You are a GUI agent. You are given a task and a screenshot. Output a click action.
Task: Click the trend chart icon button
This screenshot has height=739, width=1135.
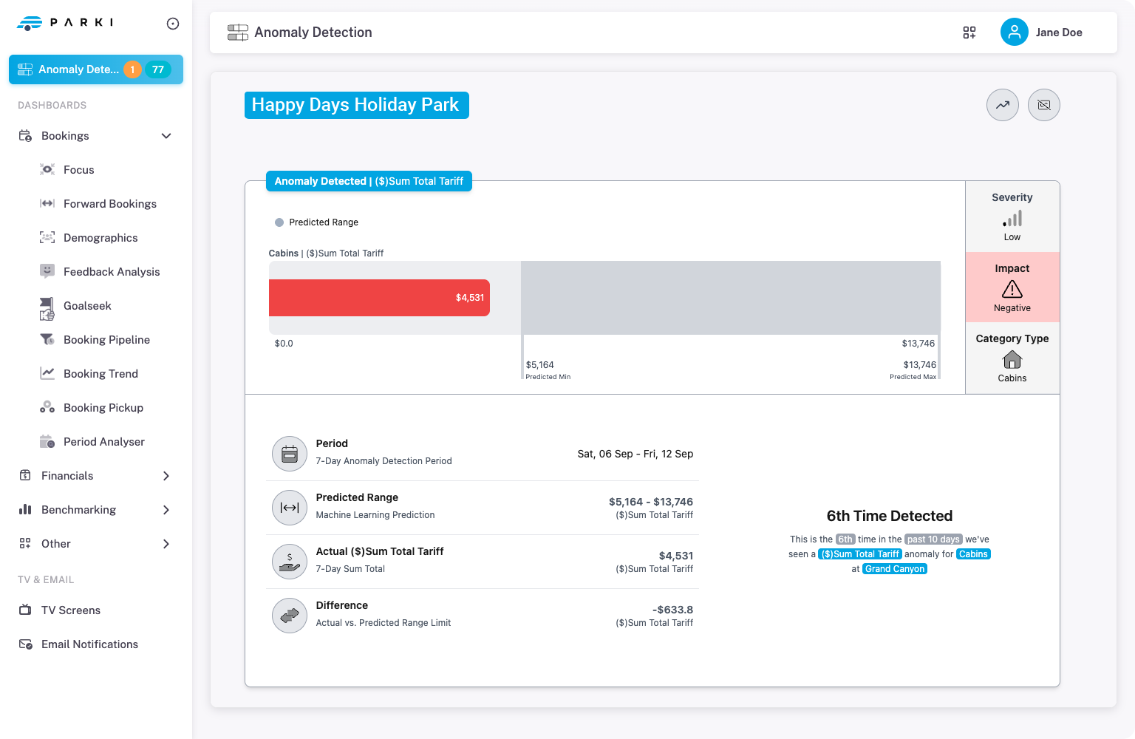click(1002, 105)
